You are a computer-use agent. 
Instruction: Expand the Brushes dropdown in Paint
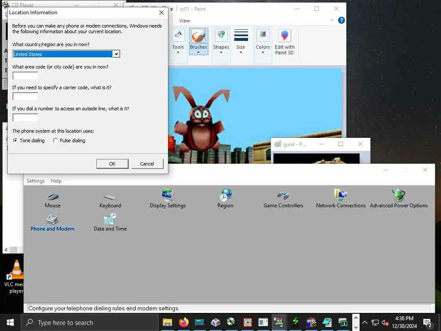[x=198, y=52]
